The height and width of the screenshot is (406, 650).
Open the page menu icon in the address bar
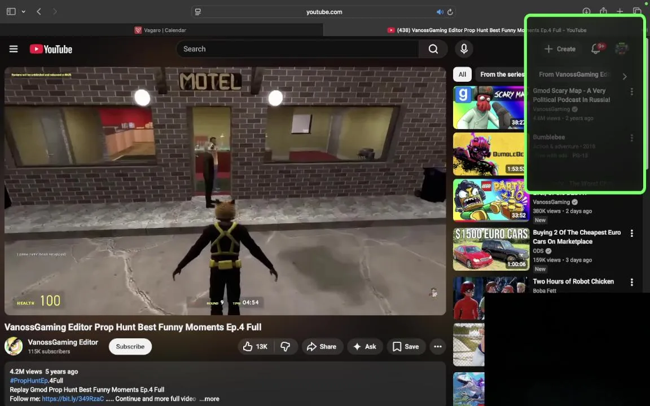[x=197, y=12]
